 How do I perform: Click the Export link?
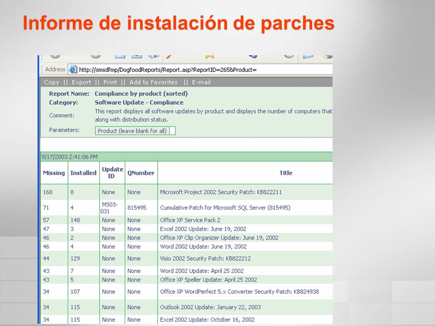tap(81, 82)
